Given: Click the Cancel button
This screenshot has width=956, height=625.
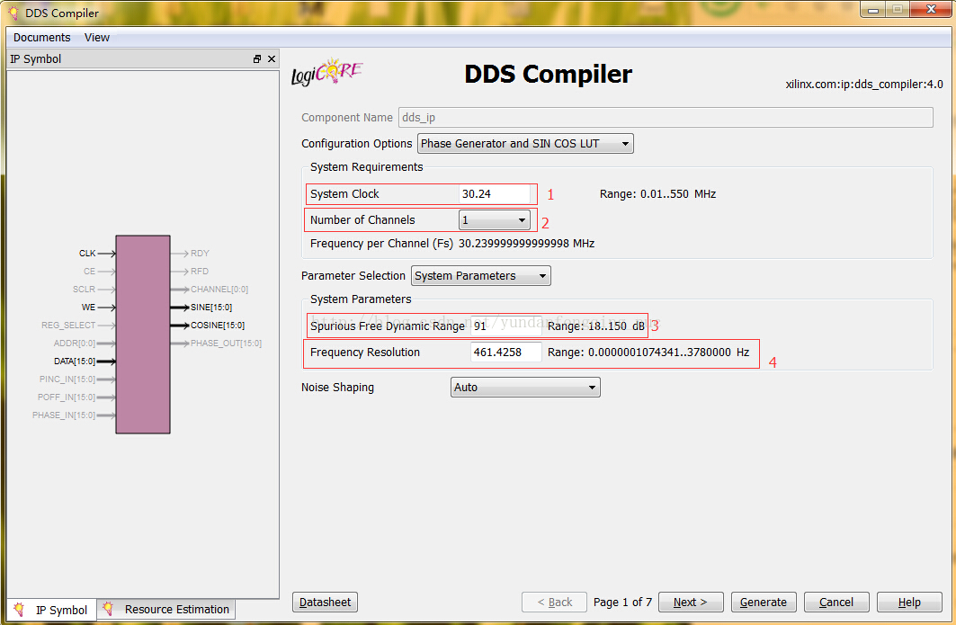Looking at the screenshot, I should (836, 603).
